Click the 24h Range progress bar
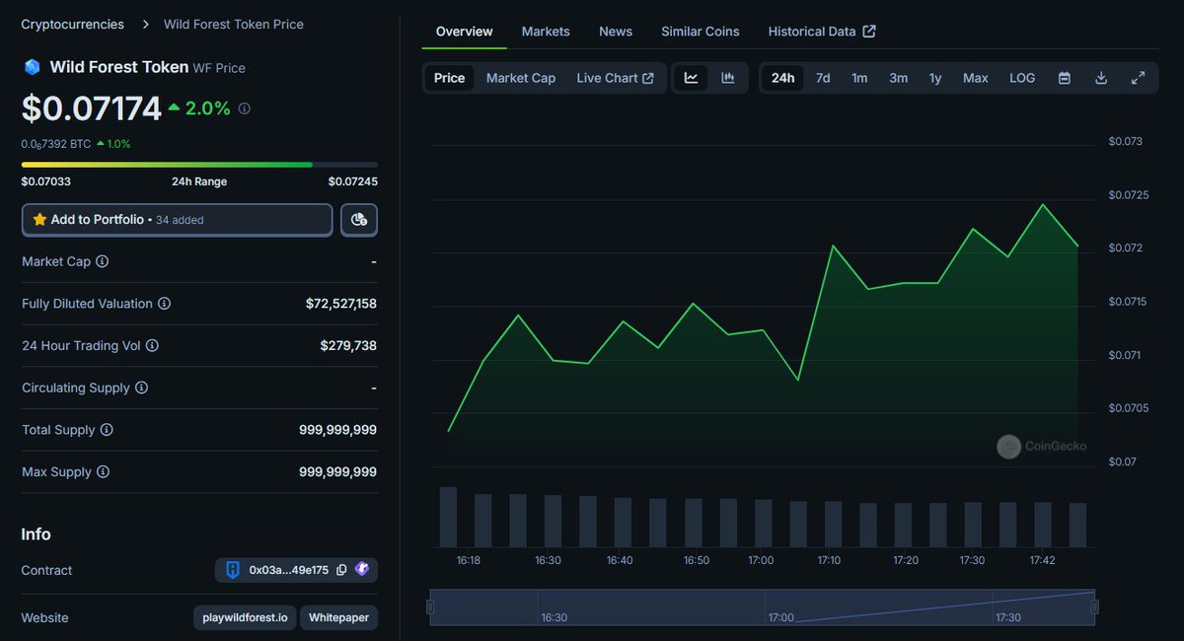 pyautogui.click(x=199, y=165)
